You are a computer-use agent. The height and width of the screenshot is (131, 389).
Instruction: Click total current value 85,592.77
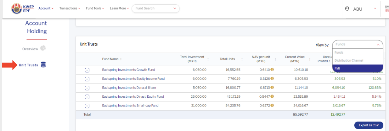tap(300, 114)
